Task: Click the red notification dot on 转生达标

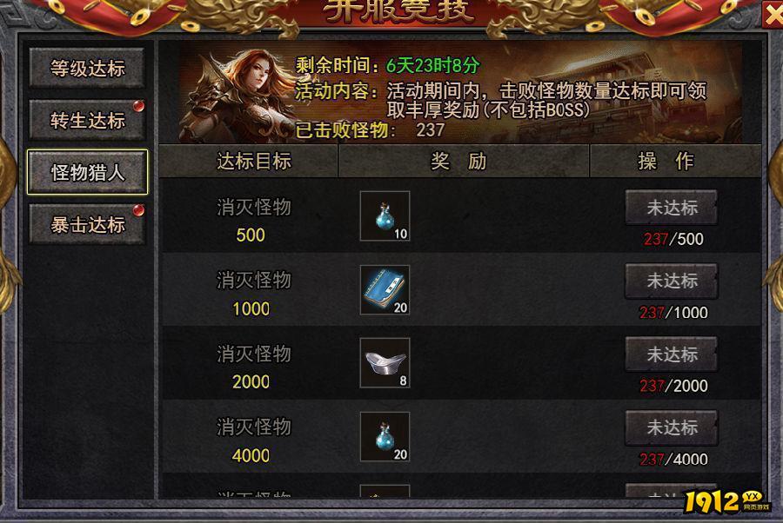Action: (138, 106)
